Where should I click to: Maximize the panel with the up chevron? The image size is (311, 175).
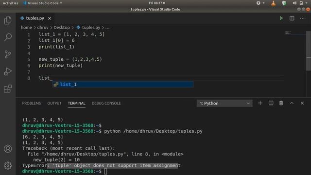point(292,103)
